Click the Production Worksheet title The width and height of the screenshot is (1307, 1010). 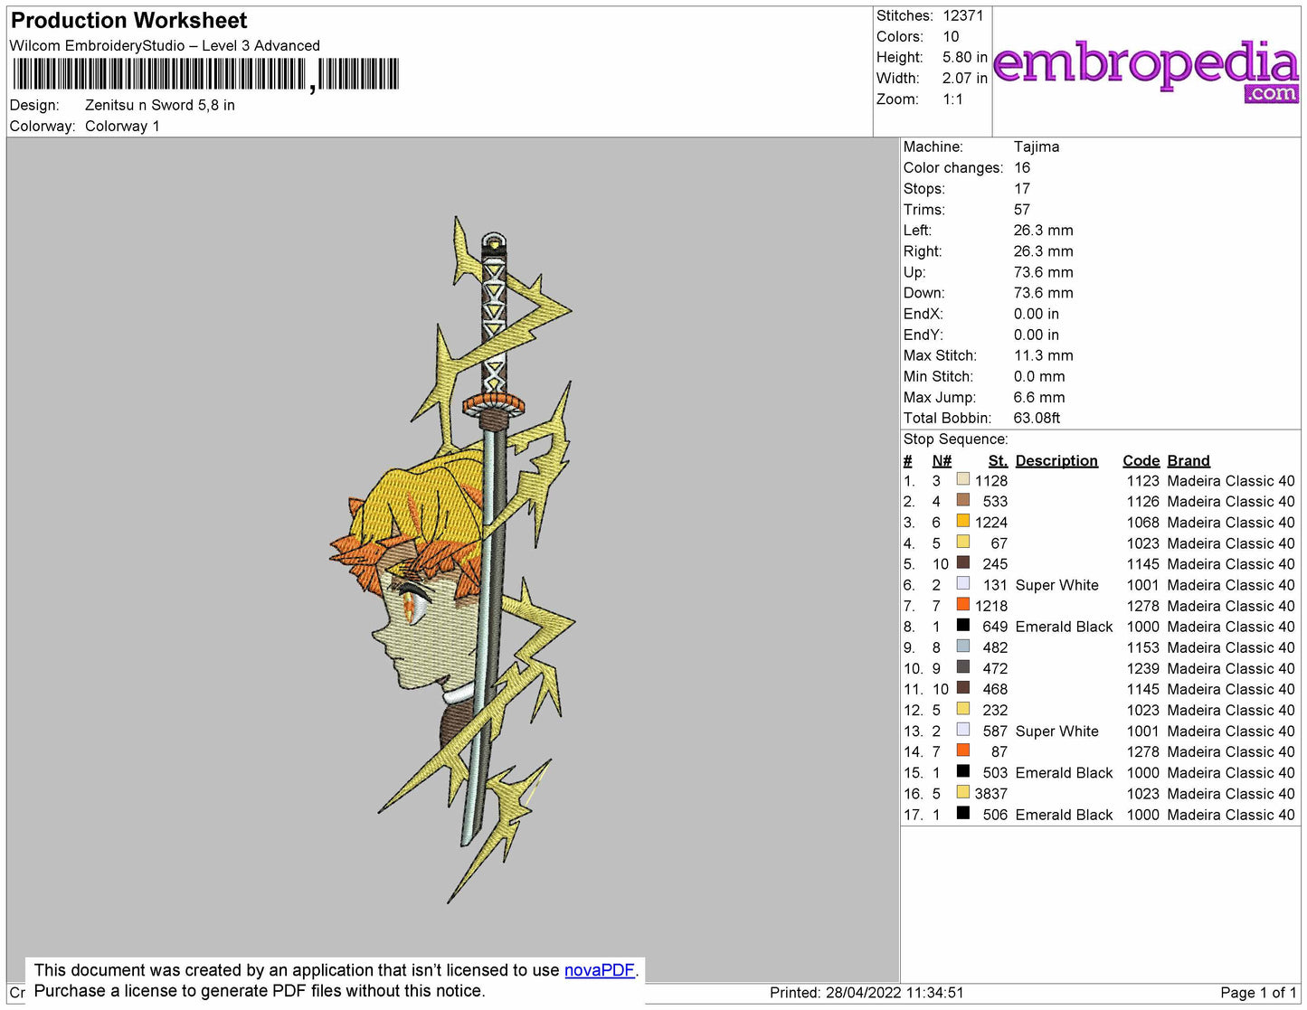point(128,21)
